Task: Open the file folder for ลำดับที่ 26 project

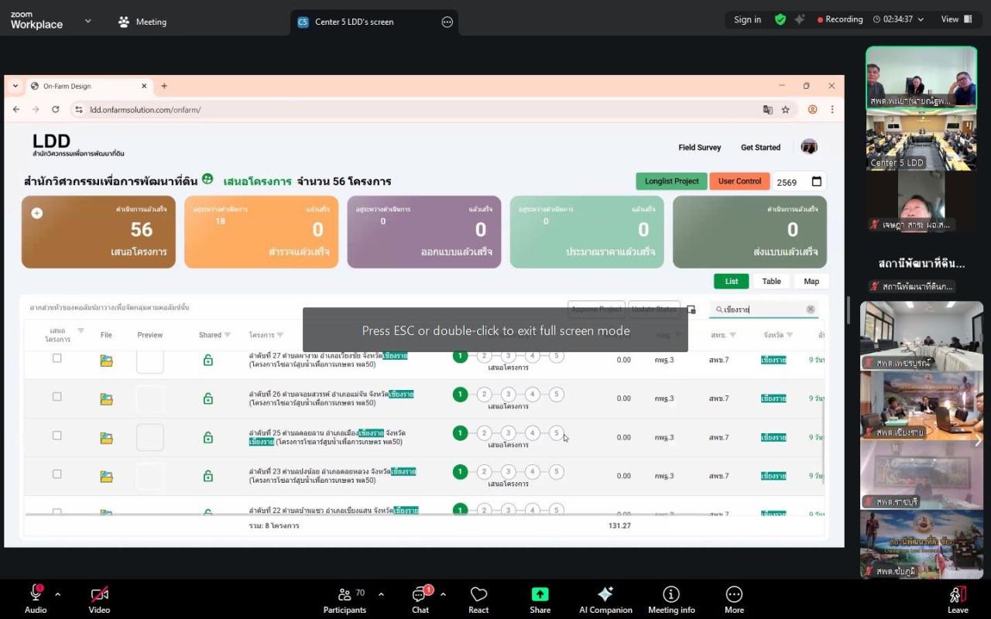Action: 106,399
